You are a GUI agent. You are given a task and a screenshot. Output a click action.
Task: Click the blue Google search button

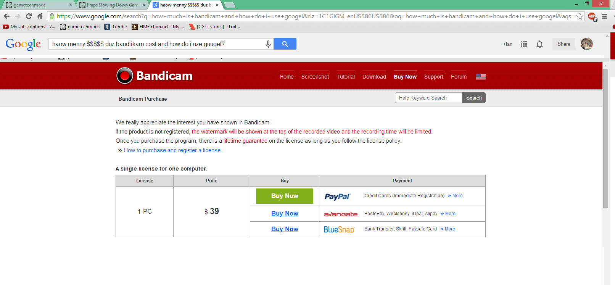pos(285,44)
